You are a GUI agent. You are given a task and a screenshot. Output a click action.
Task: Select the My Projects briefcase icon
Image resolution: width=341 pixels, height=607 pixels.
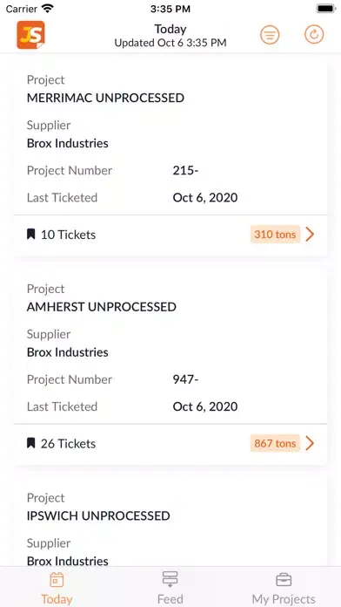(284, 580)
